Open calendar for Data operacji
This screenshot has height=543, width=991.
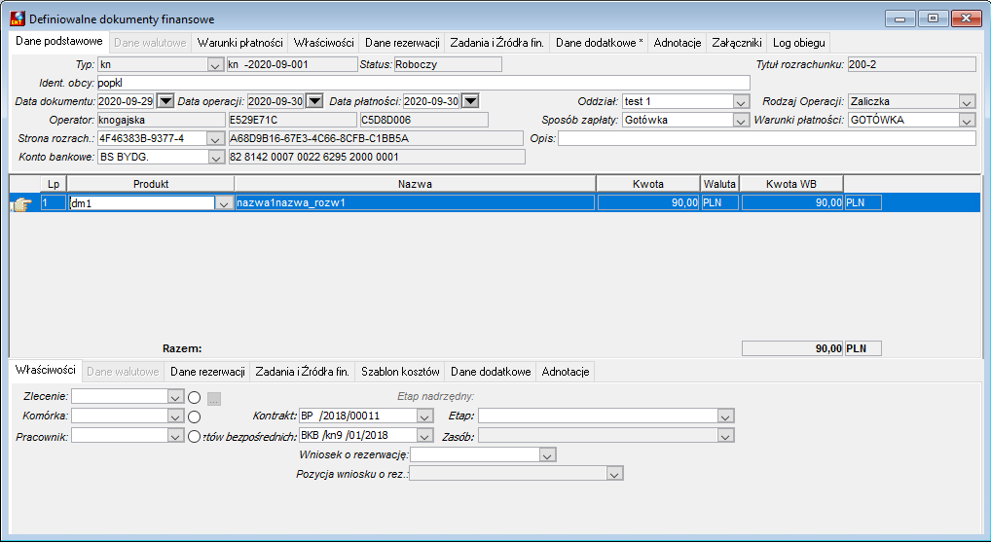click(x=314, y=101)
